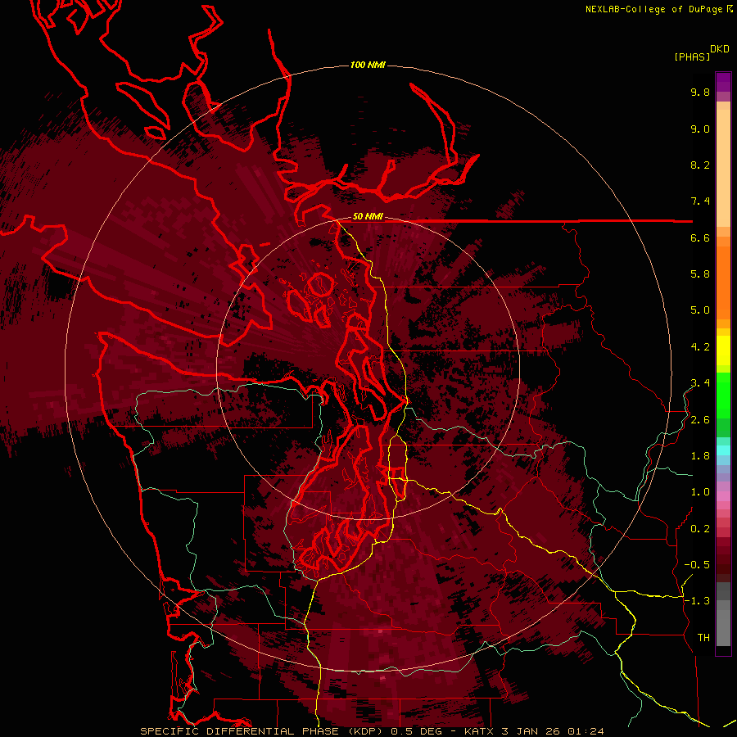737x737 pixels.
Task: Click the 5.0 scale value
Action: (700, 310)
